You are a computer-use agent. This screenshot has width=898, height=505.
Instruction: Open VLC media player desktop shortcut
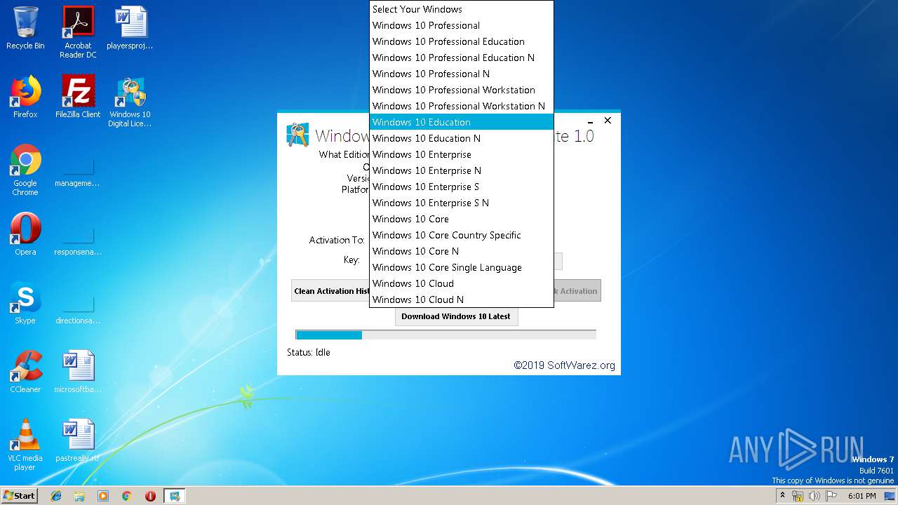point(25,444)
